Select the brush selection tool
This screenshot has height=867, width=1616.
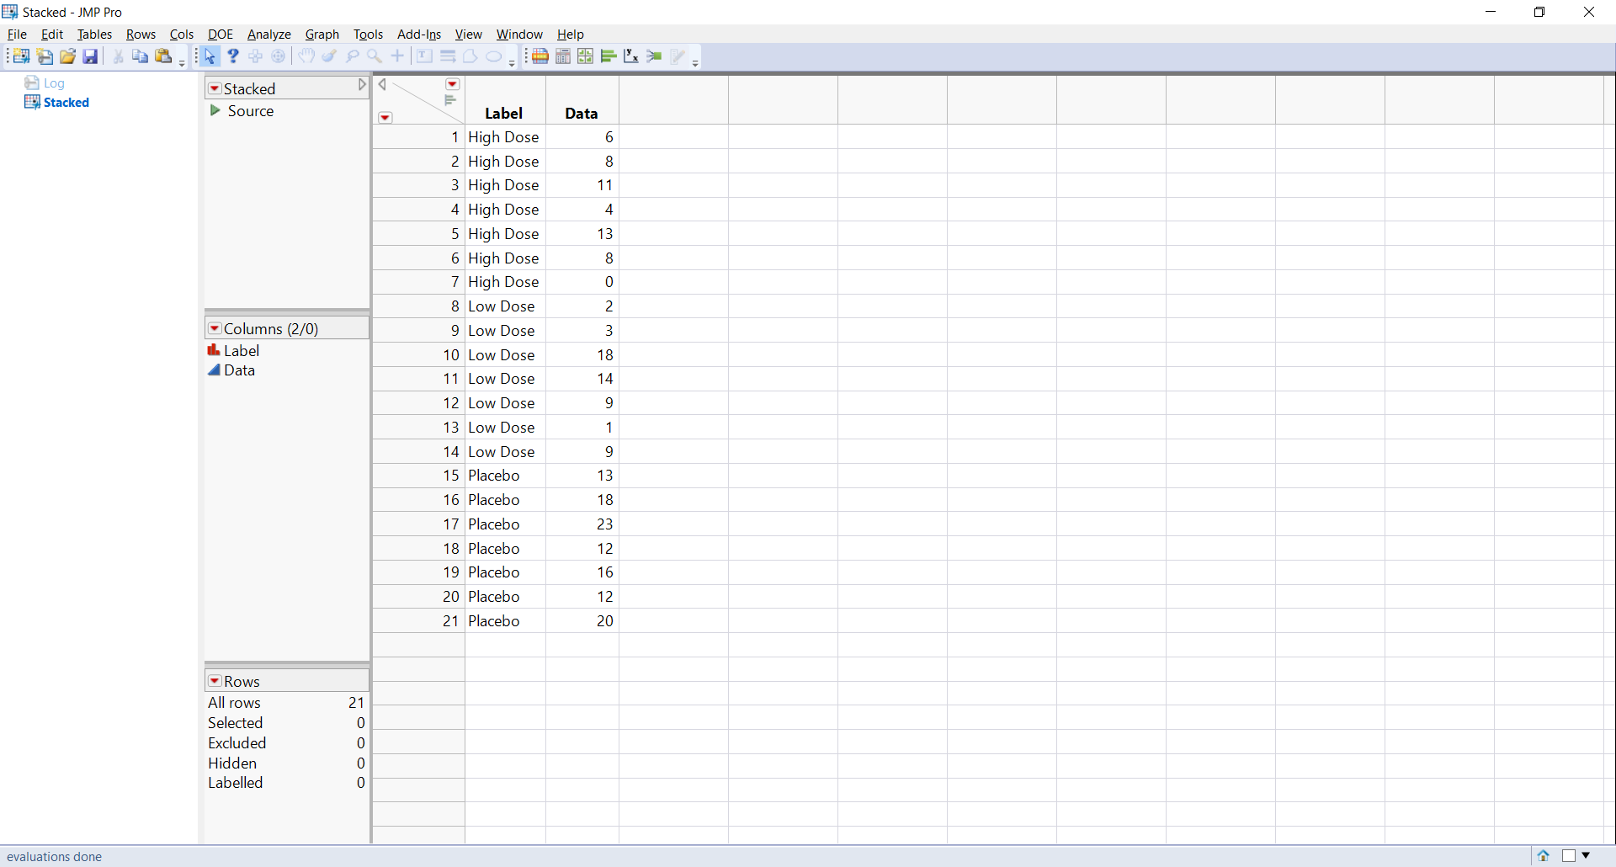pyautogui.click(x=328, y=56)
